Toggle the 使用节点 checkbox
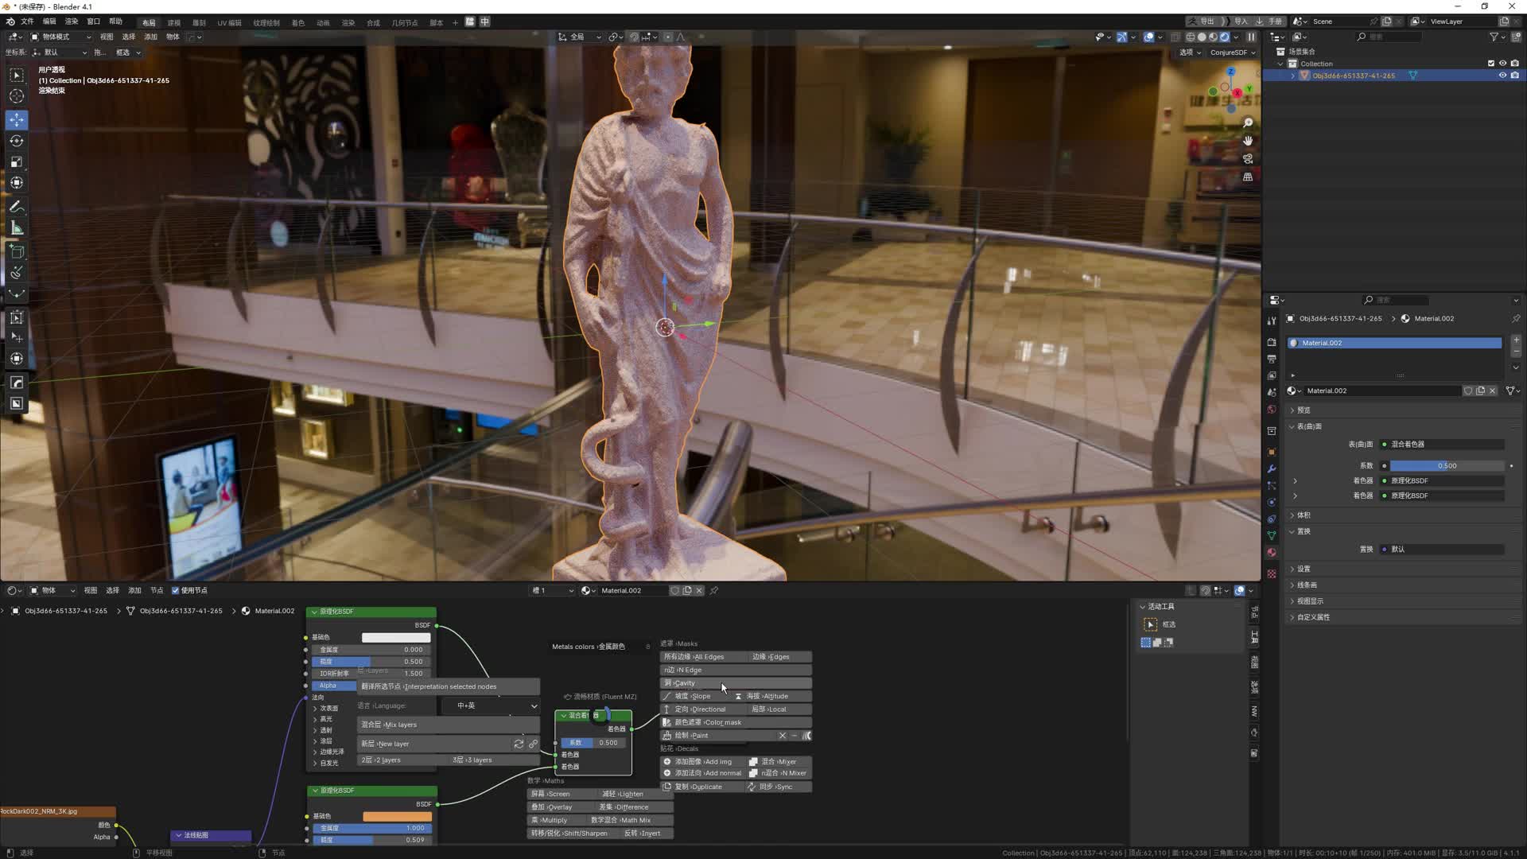Image resolution: width=1527 pixels, height=859 pixels. point(176,590)
